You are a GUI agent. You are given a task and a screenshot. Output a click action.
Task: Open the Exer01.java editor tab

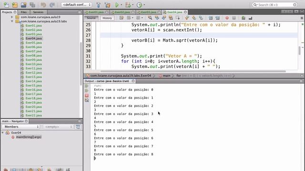pyautogui.click(x=96, y=12)
